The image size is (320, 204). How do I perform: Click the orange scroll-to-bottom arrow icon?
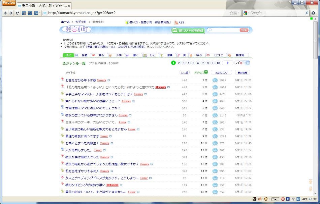pyautogui.click(x=311, y=189)
